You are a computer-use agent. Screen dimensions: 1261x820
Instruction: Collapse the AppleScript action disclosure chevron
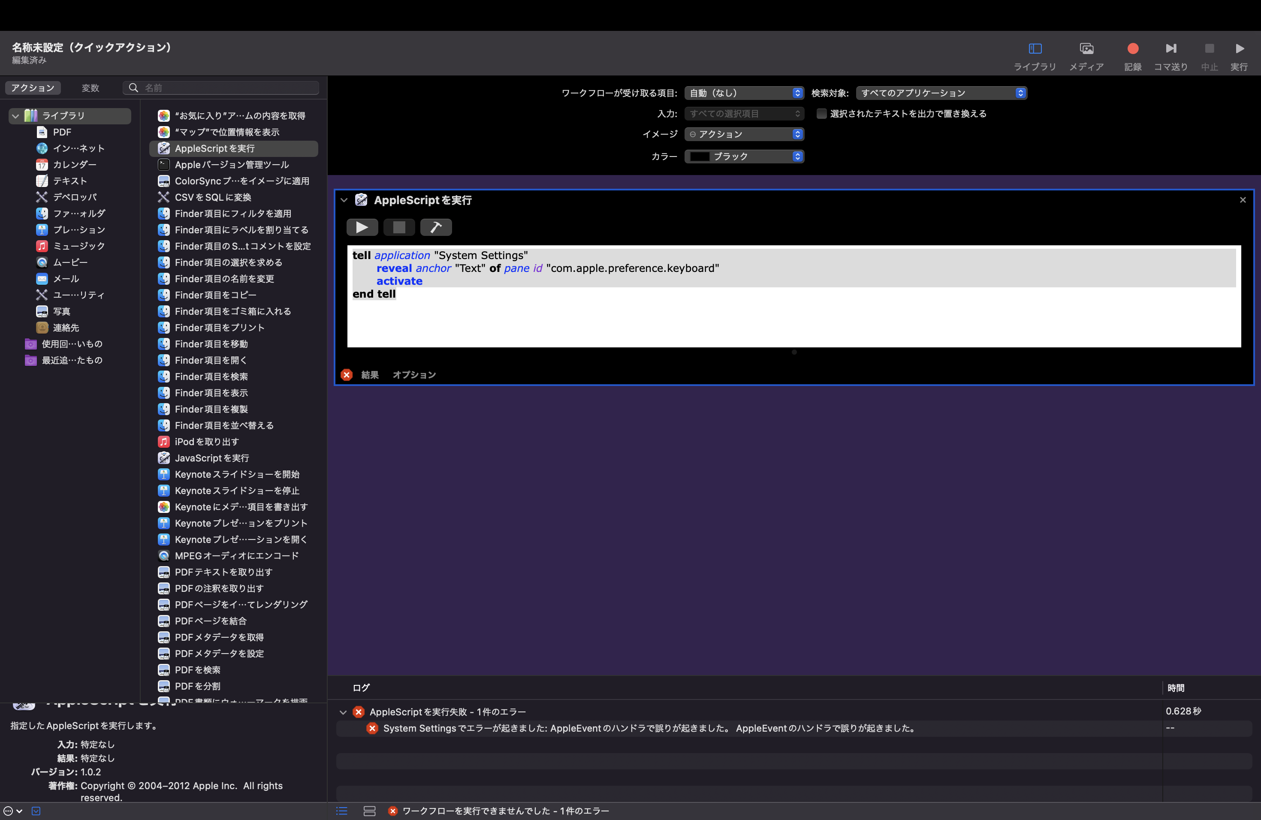tap(344, 200)
